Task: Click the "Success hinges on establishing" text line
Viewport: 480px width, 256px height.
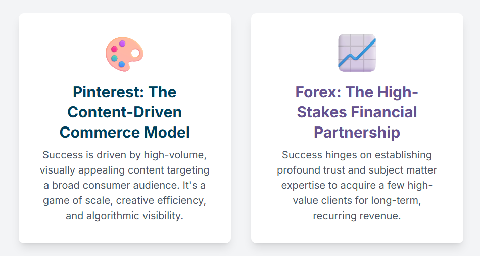Action: click(x=357, y=155)
